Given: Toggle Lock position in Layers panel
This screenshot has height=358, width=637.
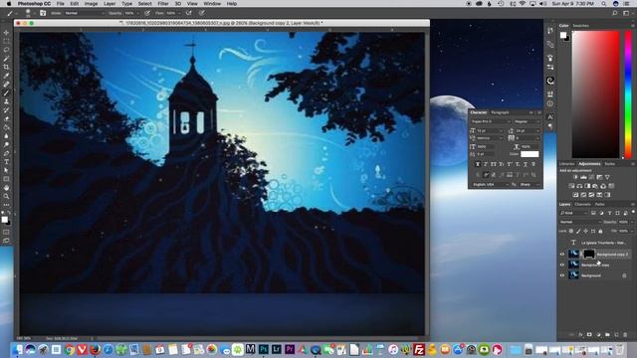Looking at the screenshot, I should (586, 231).
